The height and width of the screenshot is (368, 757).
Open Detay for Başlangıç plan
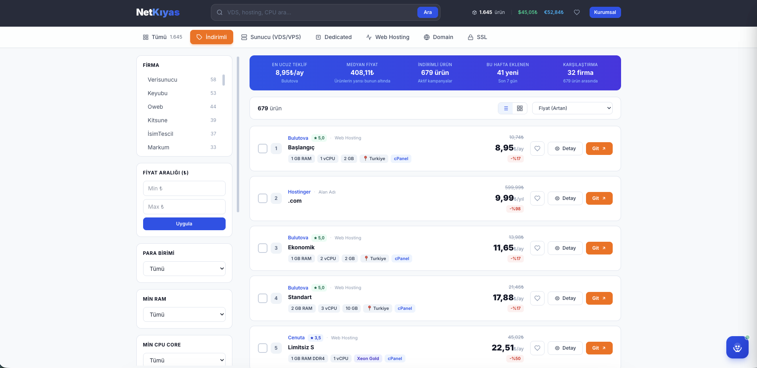coord(565,149)
